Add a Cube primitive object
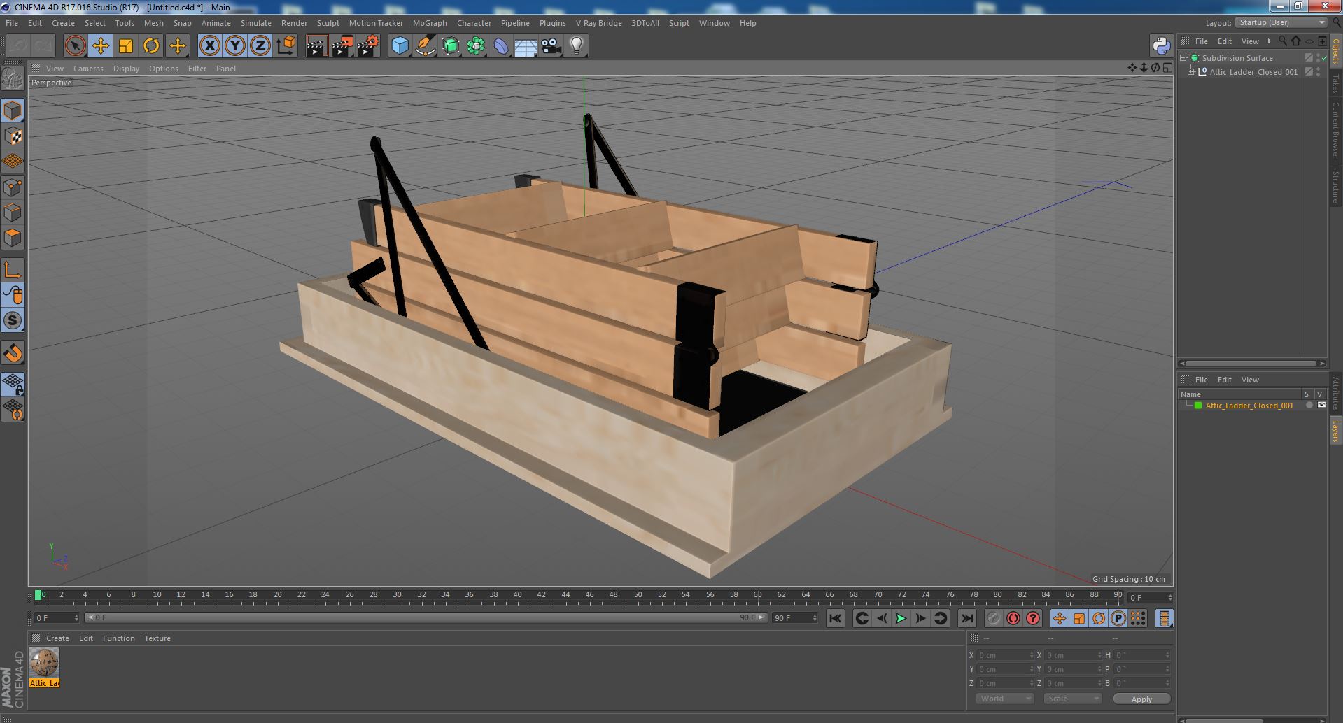The height and width of the screenshot is (723, 1343). [400, 46]
